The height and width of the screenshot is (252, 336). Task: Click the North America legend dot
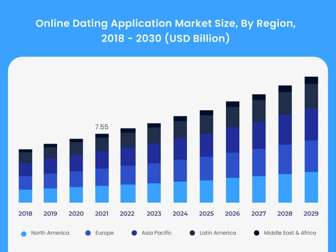(24, 234)
